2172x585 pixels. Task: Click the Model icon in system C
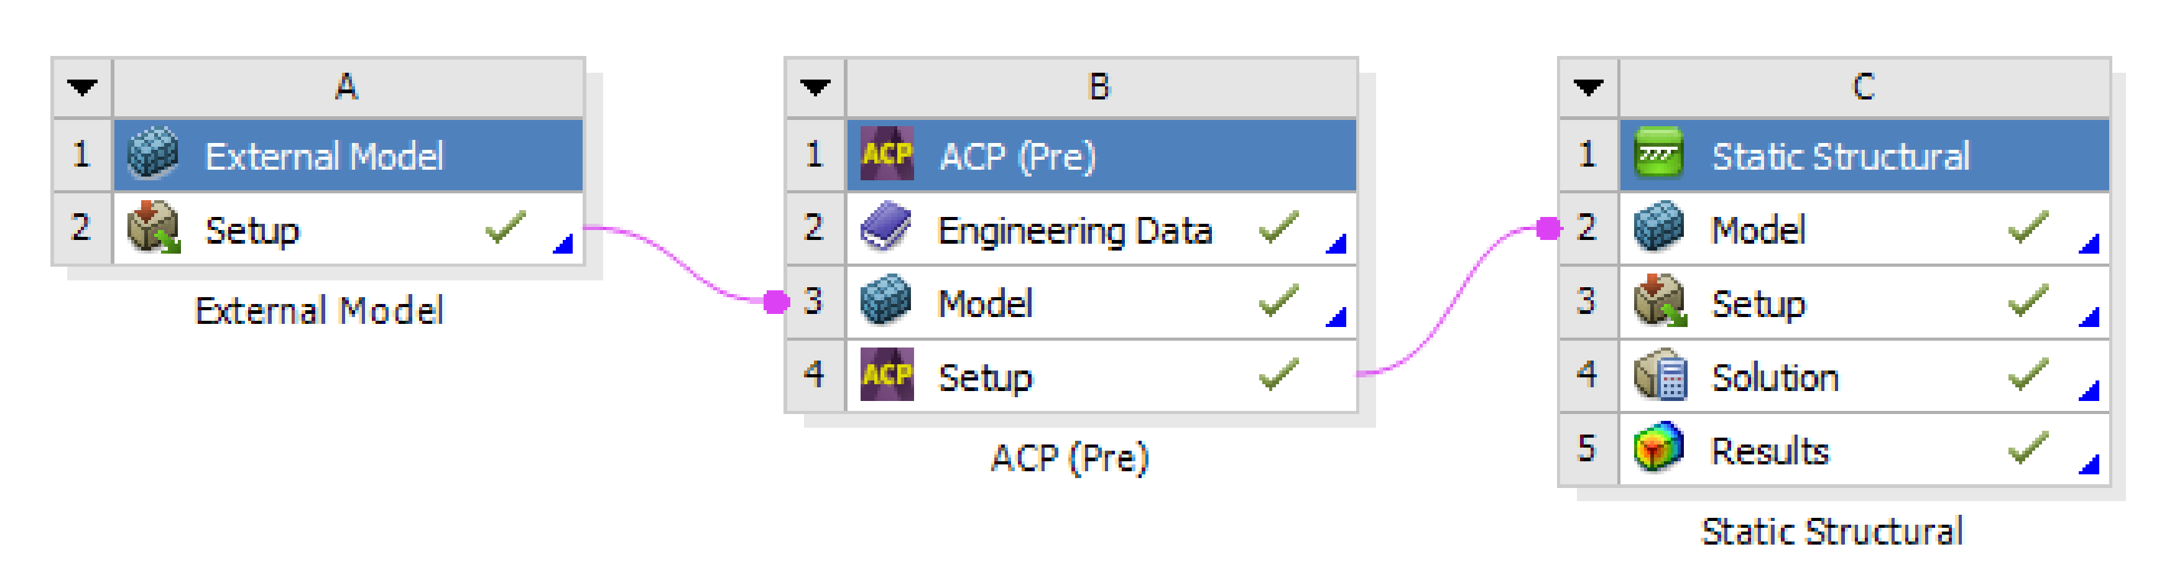click(x=1658, y=228)
